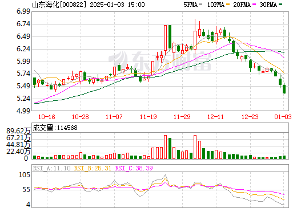Click the 山东海化[000822] chart title

point(59,5)
